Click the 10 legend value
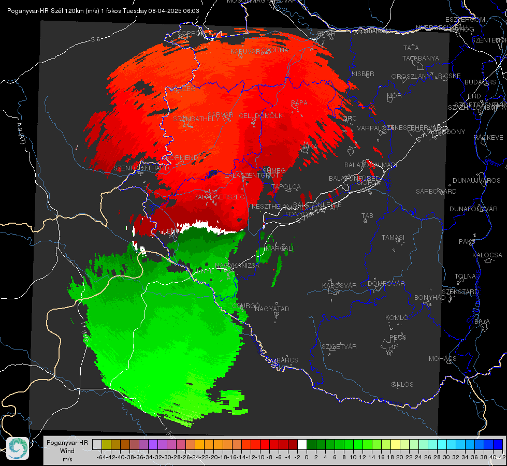 tap(353, 457)
